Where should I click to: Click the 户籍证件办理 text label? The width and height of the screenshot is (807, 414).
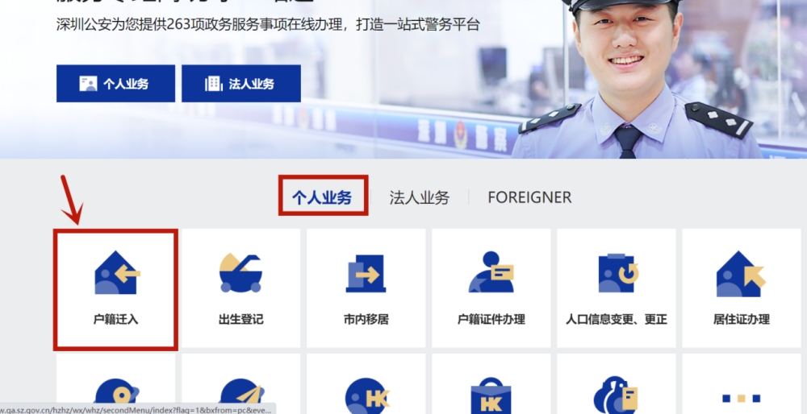[491, 319]
